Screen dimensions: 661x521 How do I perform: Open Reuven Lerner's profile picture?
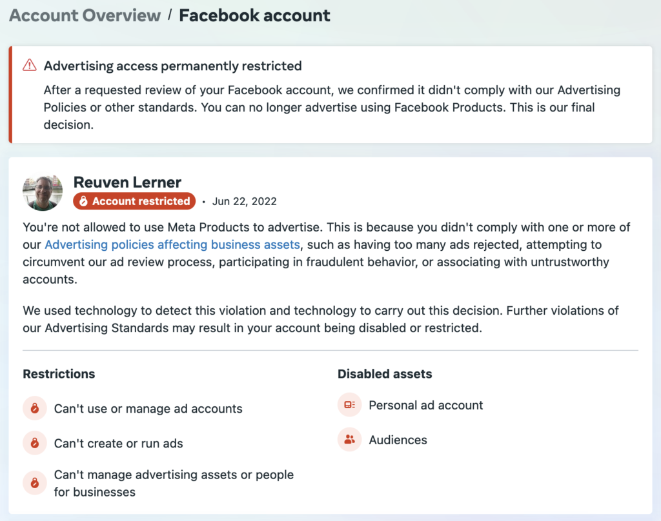coord(43,192)
